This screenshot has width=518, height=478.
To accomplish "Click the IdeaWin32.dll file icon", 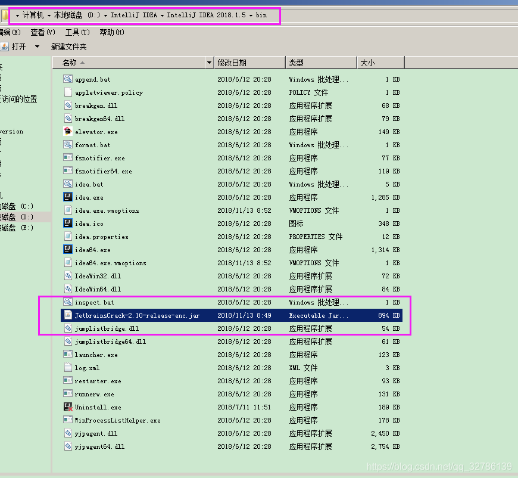I will [68, 275].
